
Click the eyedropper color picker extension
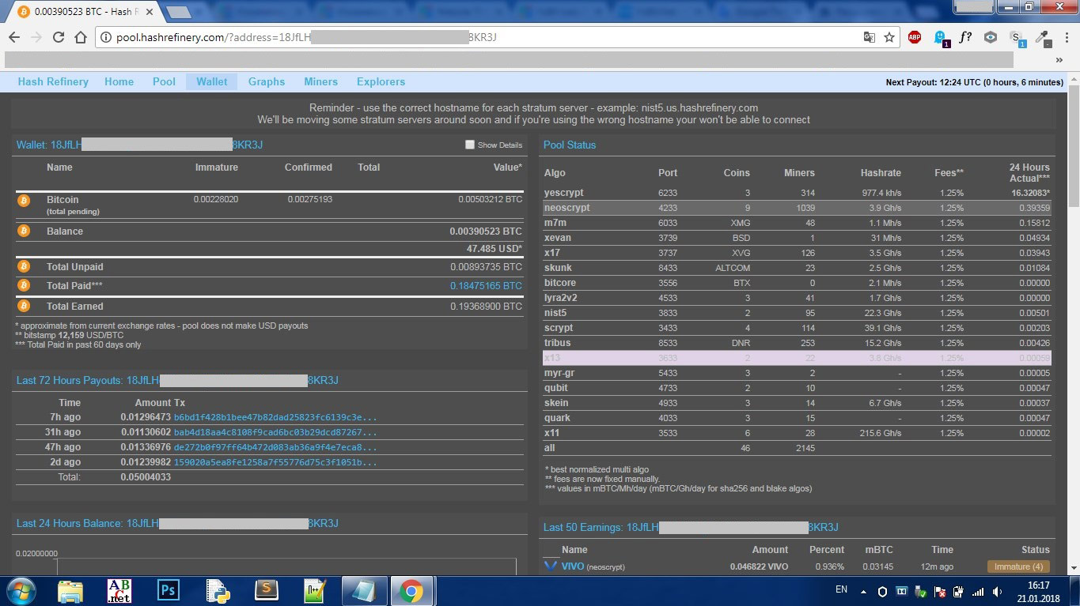click(x=1042, y=37)
